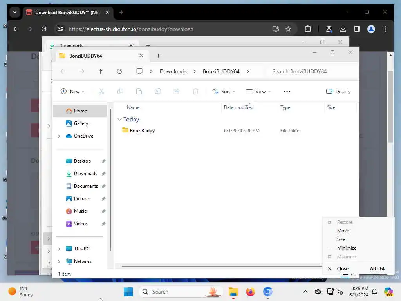Open pinned Downloads in navigation pane

[x=80, y=174]
